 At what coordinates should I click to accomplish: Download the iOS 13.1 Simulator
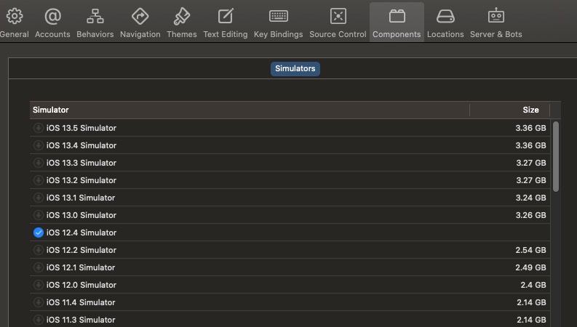[39, 198]
